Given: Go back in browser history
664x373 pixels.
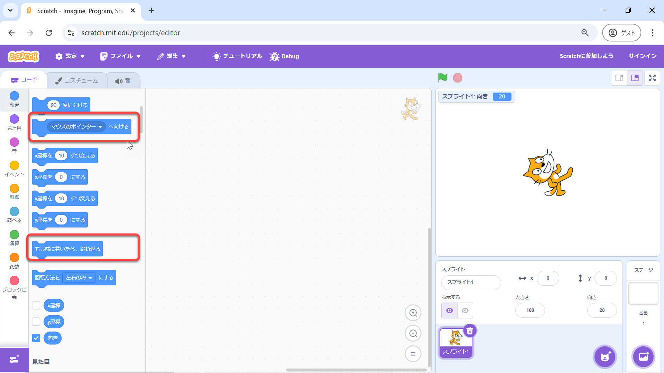Looking at the screenshot, I should pos(11,33).
